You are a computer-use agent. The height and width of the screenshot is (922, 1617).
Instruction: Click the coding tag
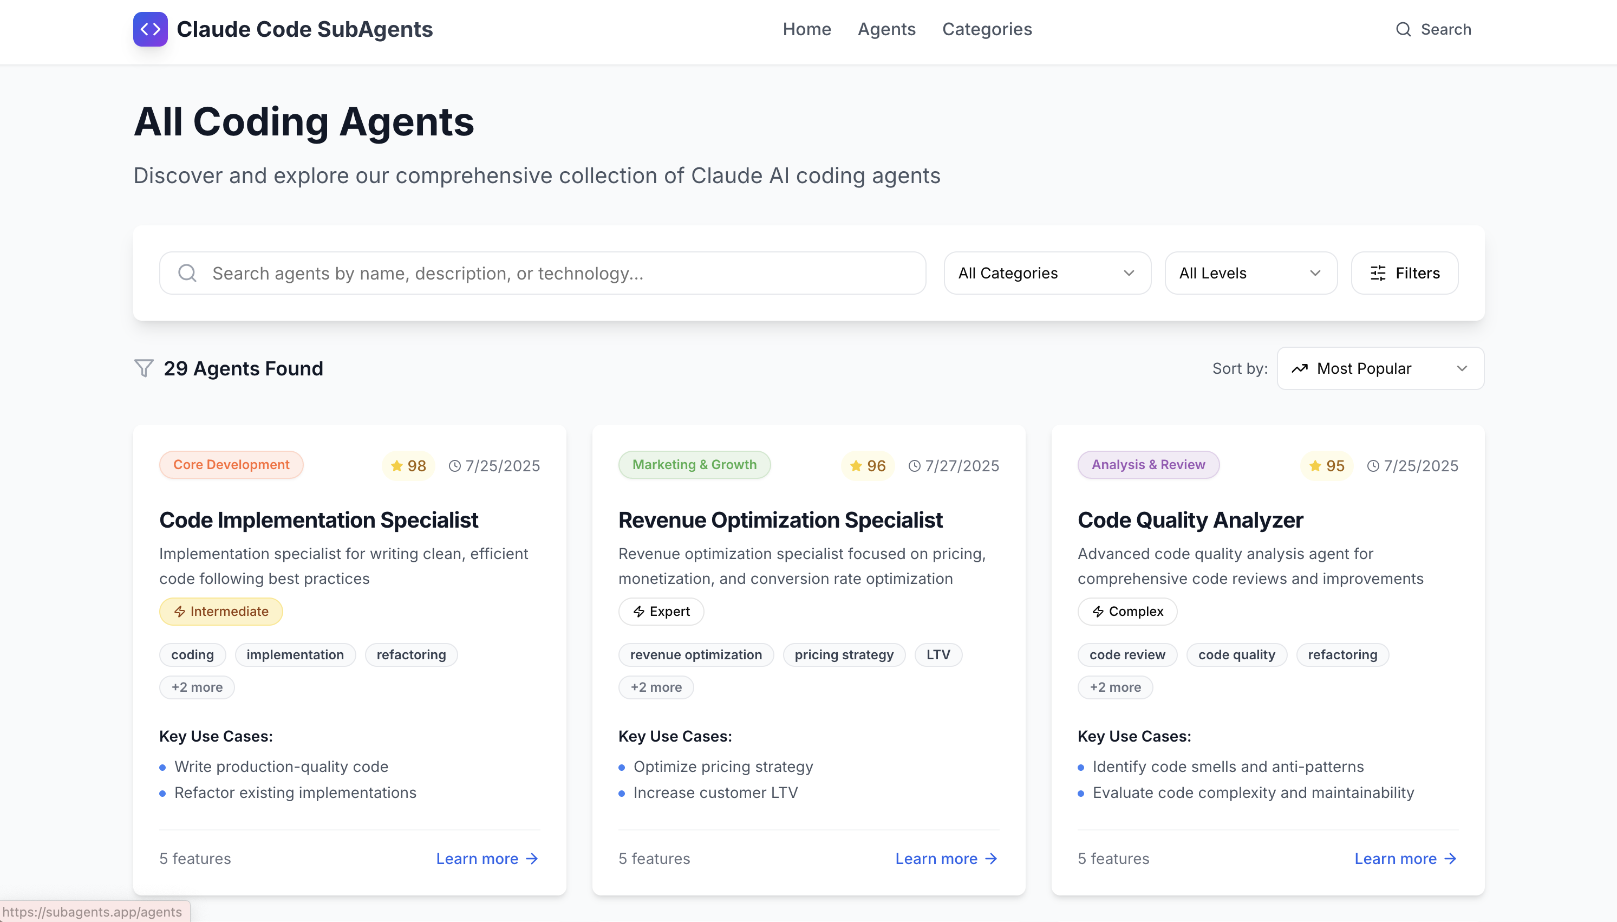pos(192,655)
